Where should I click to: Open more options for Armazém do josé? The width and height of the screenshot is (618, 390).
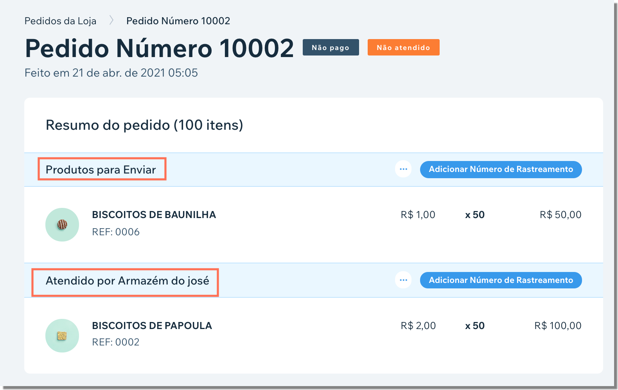click(403, 280)
